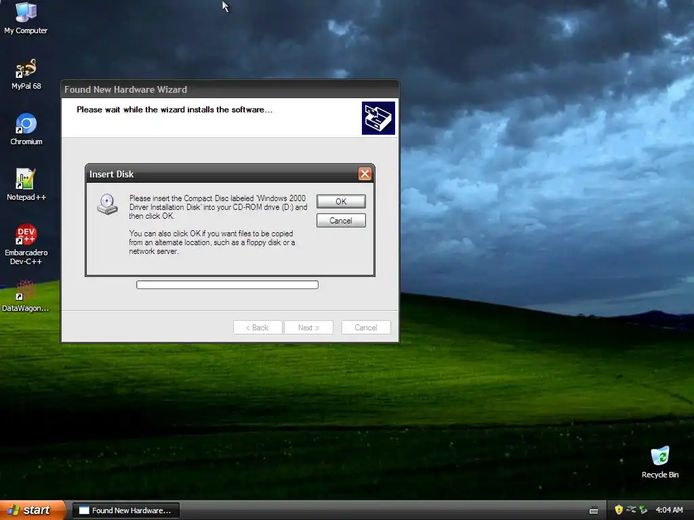Click the 'Please insert the Compact Disc' message

[x=218, y=207]
